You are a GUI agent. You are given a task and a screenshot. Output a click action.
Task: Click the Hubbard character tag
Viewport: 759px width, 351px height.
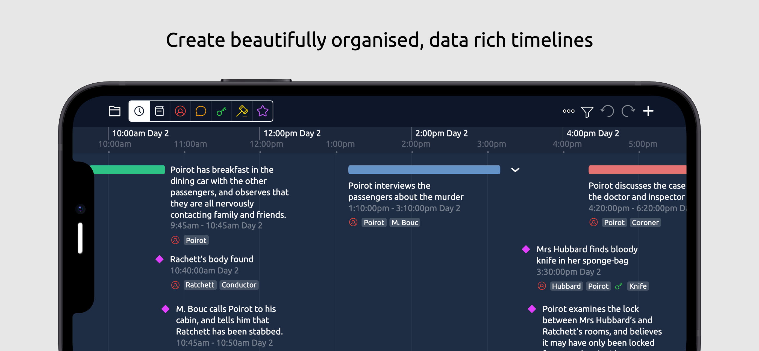point(566,286)
